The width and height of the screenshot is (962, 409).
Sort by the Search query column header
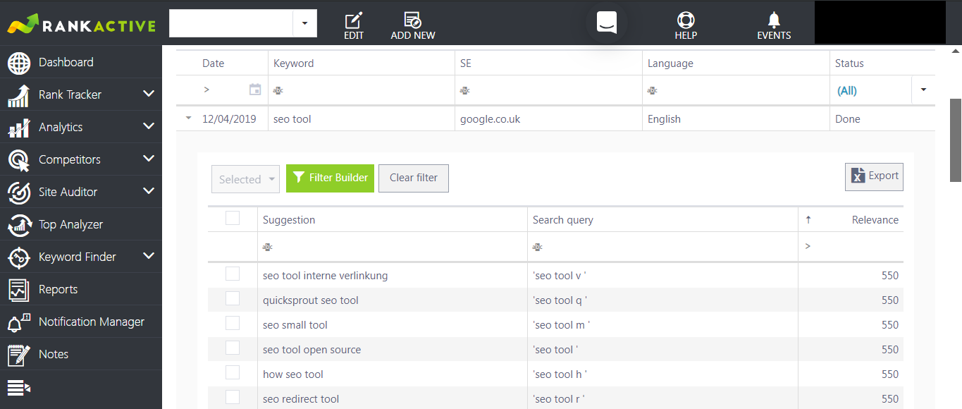(x=662, y=219)
